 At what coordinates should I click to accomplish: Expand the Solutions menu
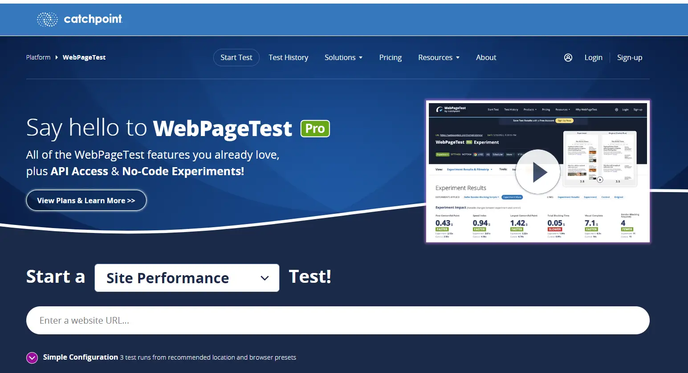[x=343, y=57]
